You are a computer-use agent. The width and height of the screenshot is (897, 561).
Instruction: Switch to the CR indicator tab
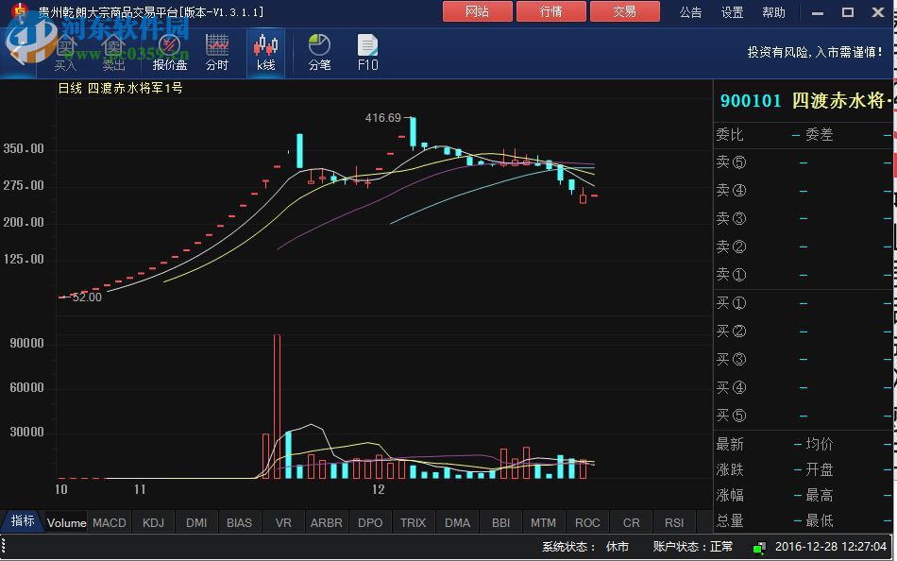click(632, 522)
